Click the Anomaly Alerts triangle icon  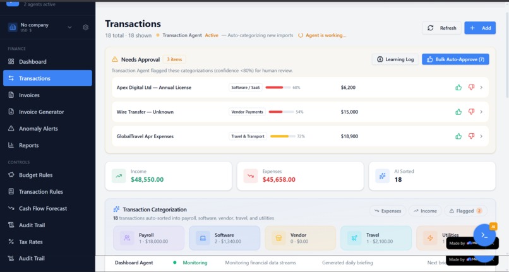pyautogui.click(x=11, y=128)
